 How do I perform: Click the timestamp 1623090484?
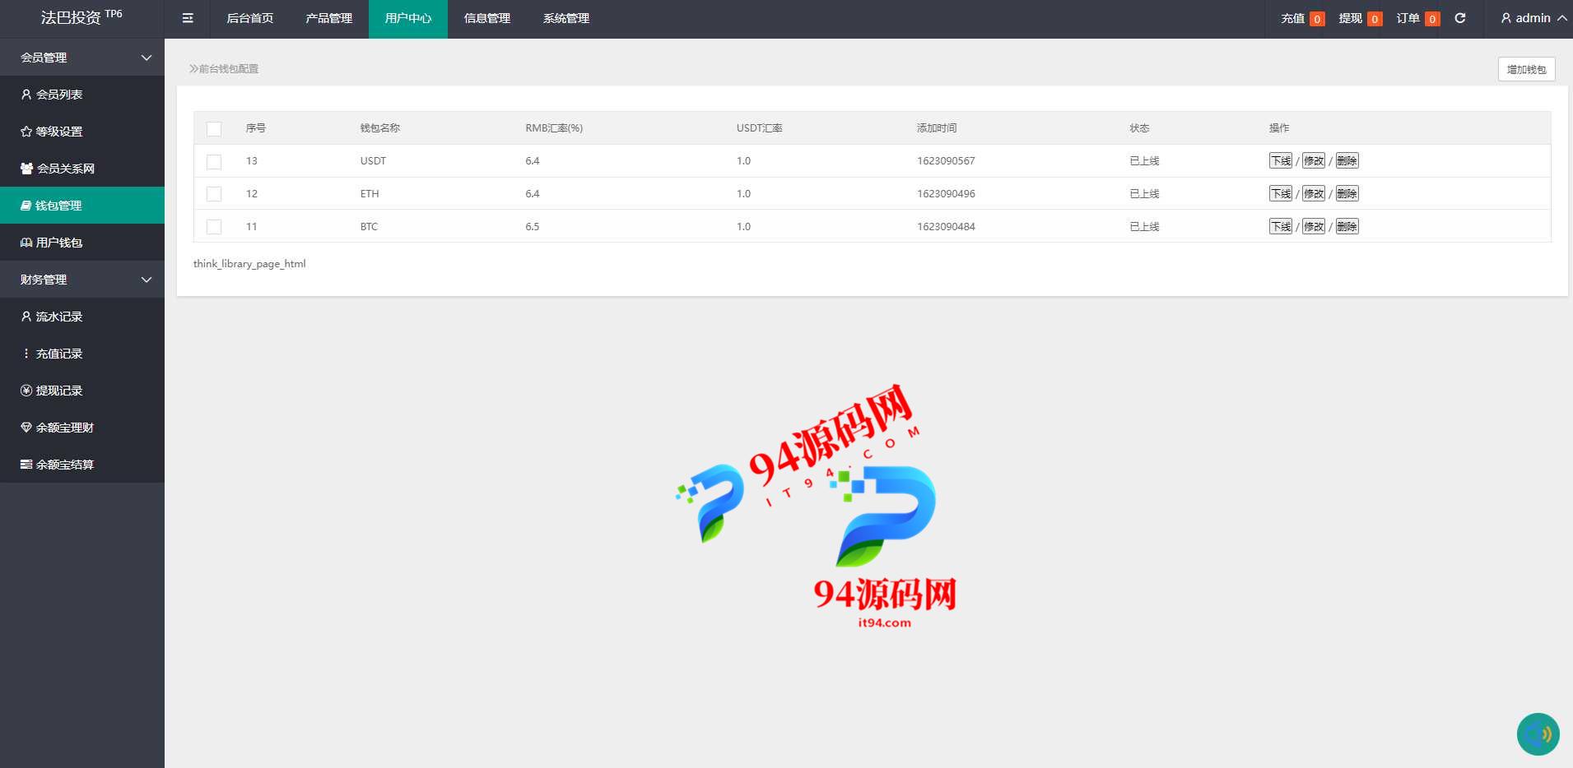point(946,227)
